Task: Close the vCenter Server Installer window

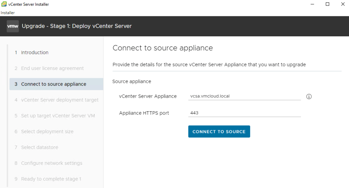Action: pyautogui.click(x=343, y=4)
